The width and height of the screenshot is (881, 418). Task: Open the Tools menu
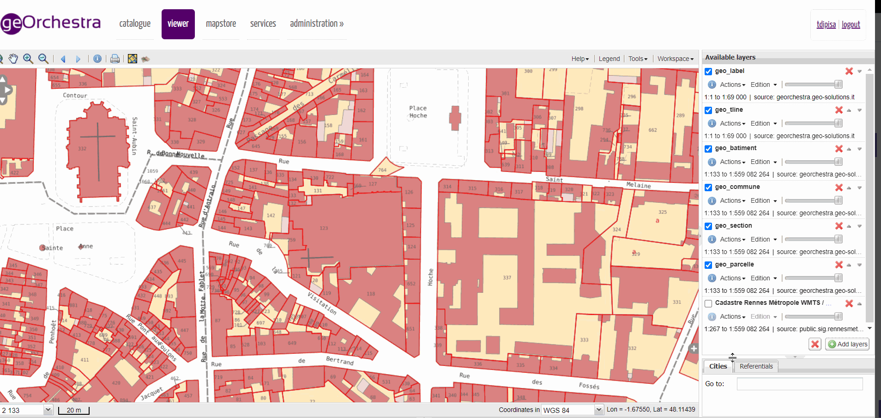point(638,59)
